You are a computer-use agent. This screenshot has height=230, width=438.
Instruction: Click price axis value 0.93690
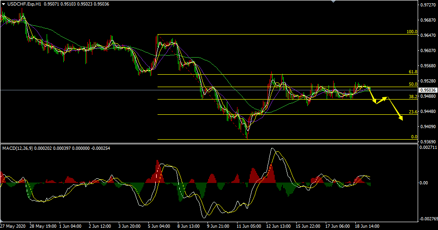click(x=428, y=142)
